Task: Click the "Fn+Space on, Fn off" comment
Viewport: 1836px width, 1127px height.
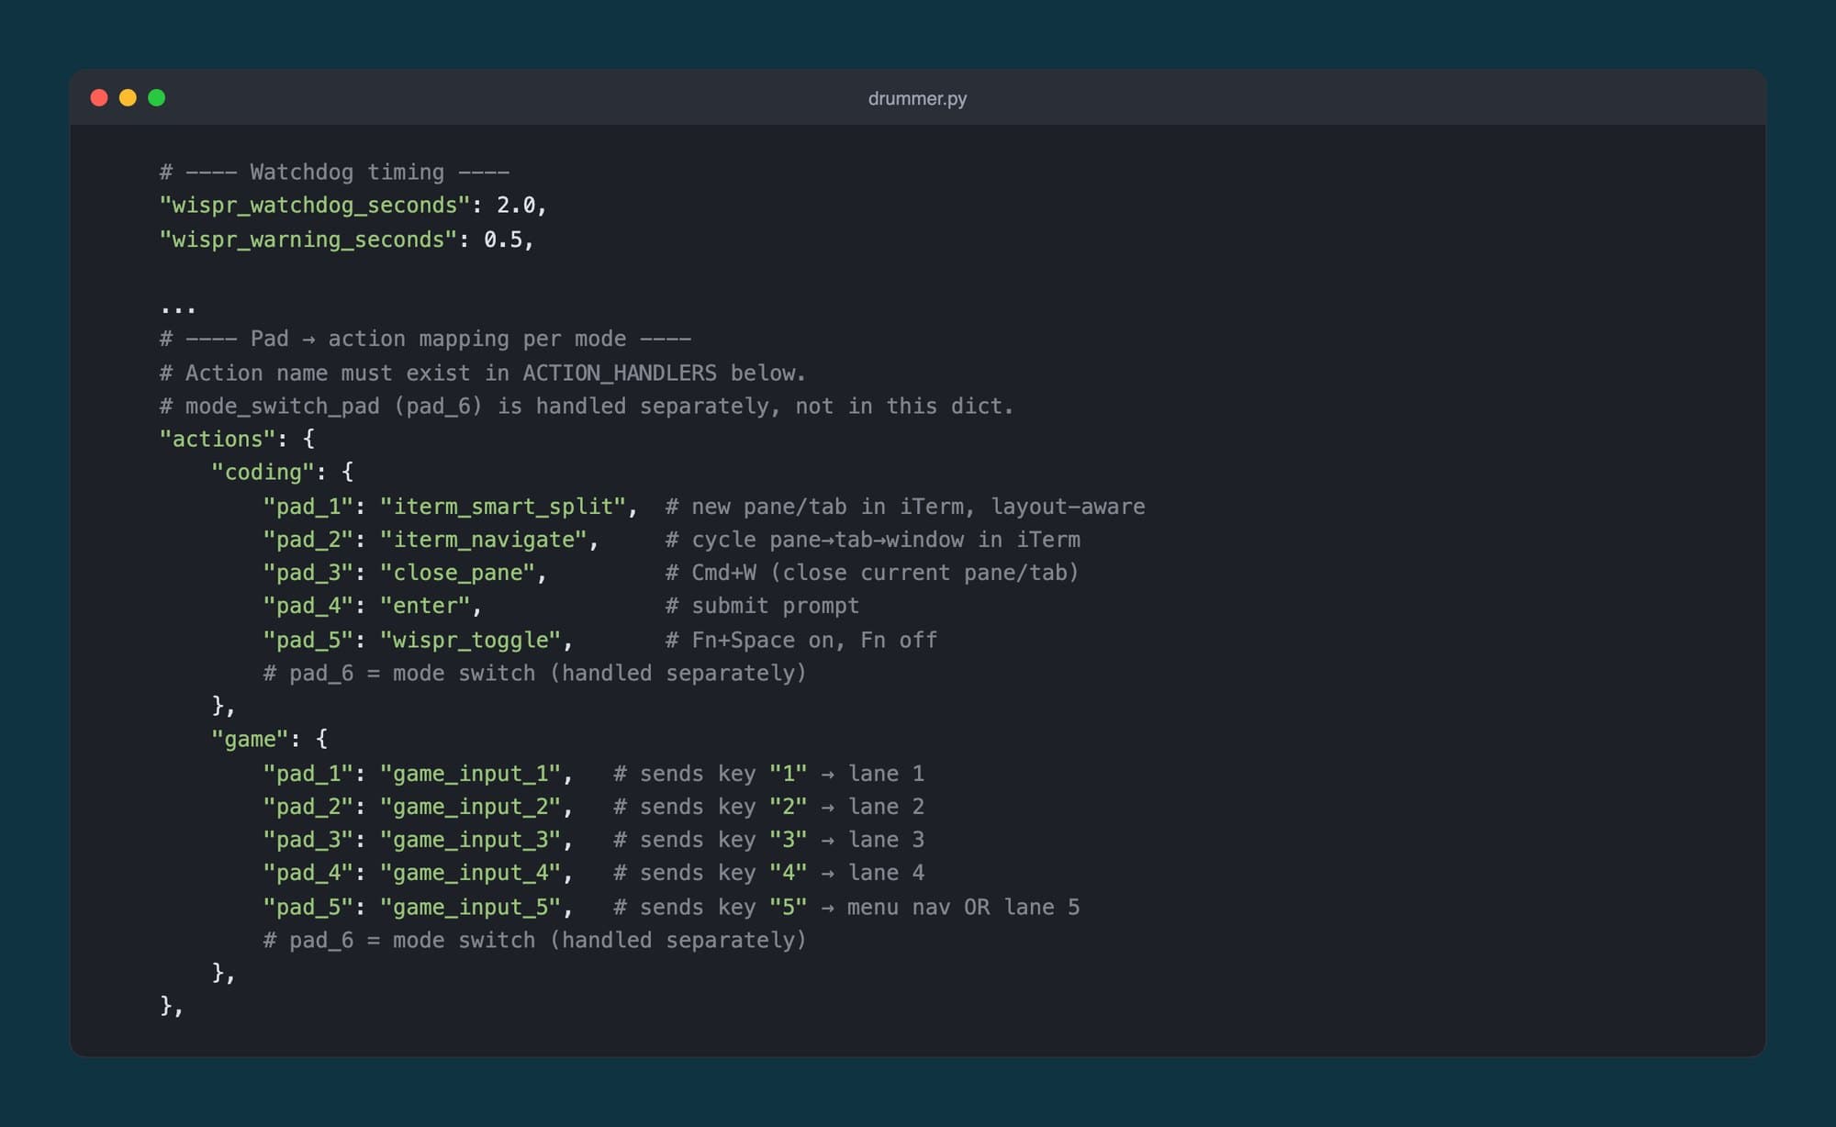Action: point(801,640)
